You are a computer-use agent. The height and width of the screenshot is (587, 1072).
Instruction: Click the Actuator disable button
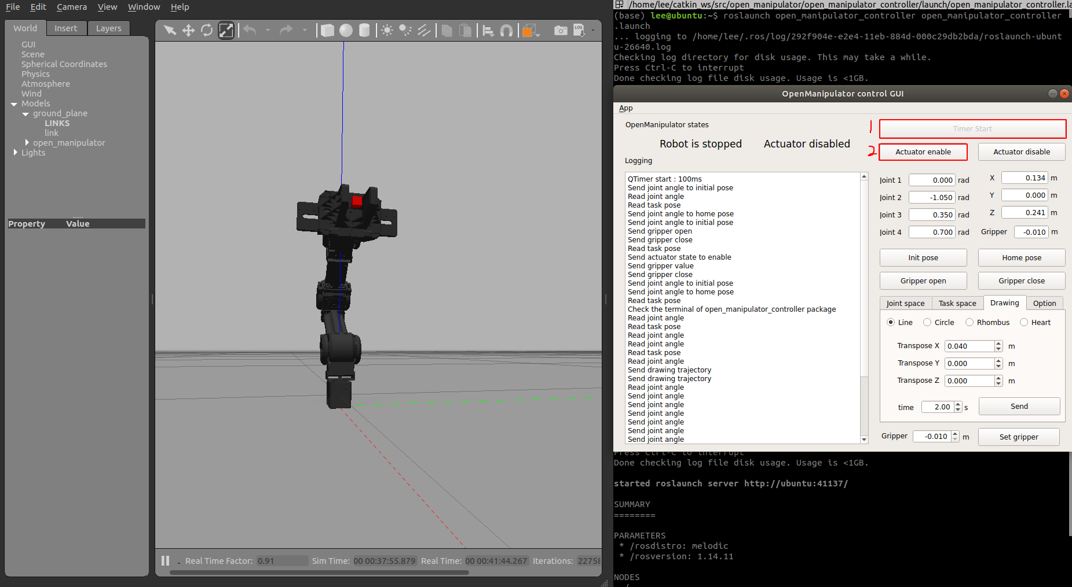point(1022,152)
